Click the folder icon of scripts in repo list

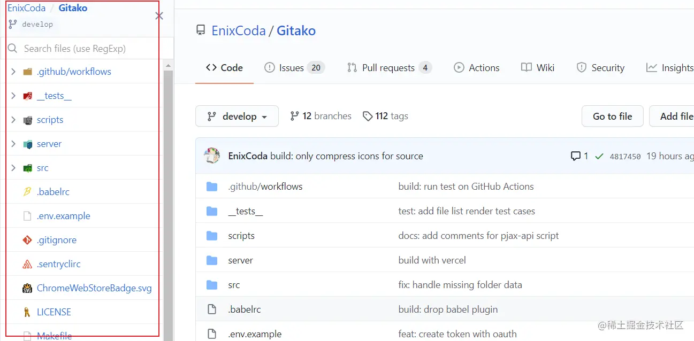[x=212, y=236]
